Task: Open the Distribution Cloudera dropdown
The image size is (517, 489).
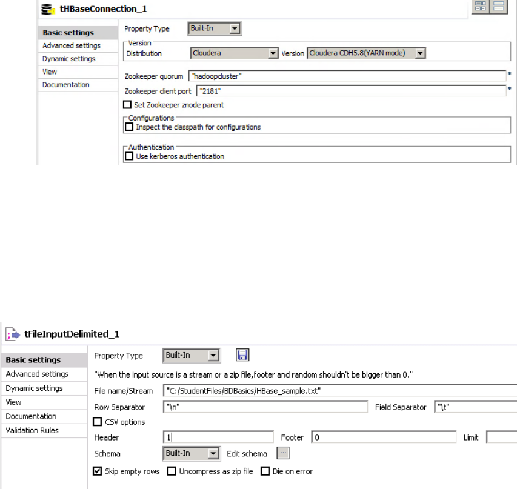Action: 235,53
